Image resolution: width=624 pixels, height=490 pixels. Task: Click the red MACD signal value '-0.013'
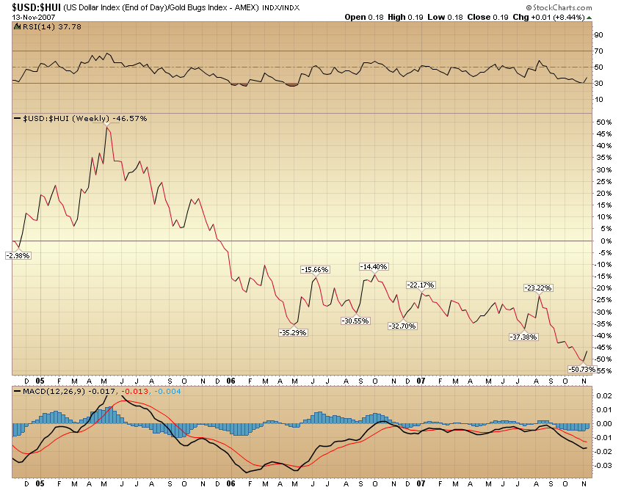coord(135,392)
